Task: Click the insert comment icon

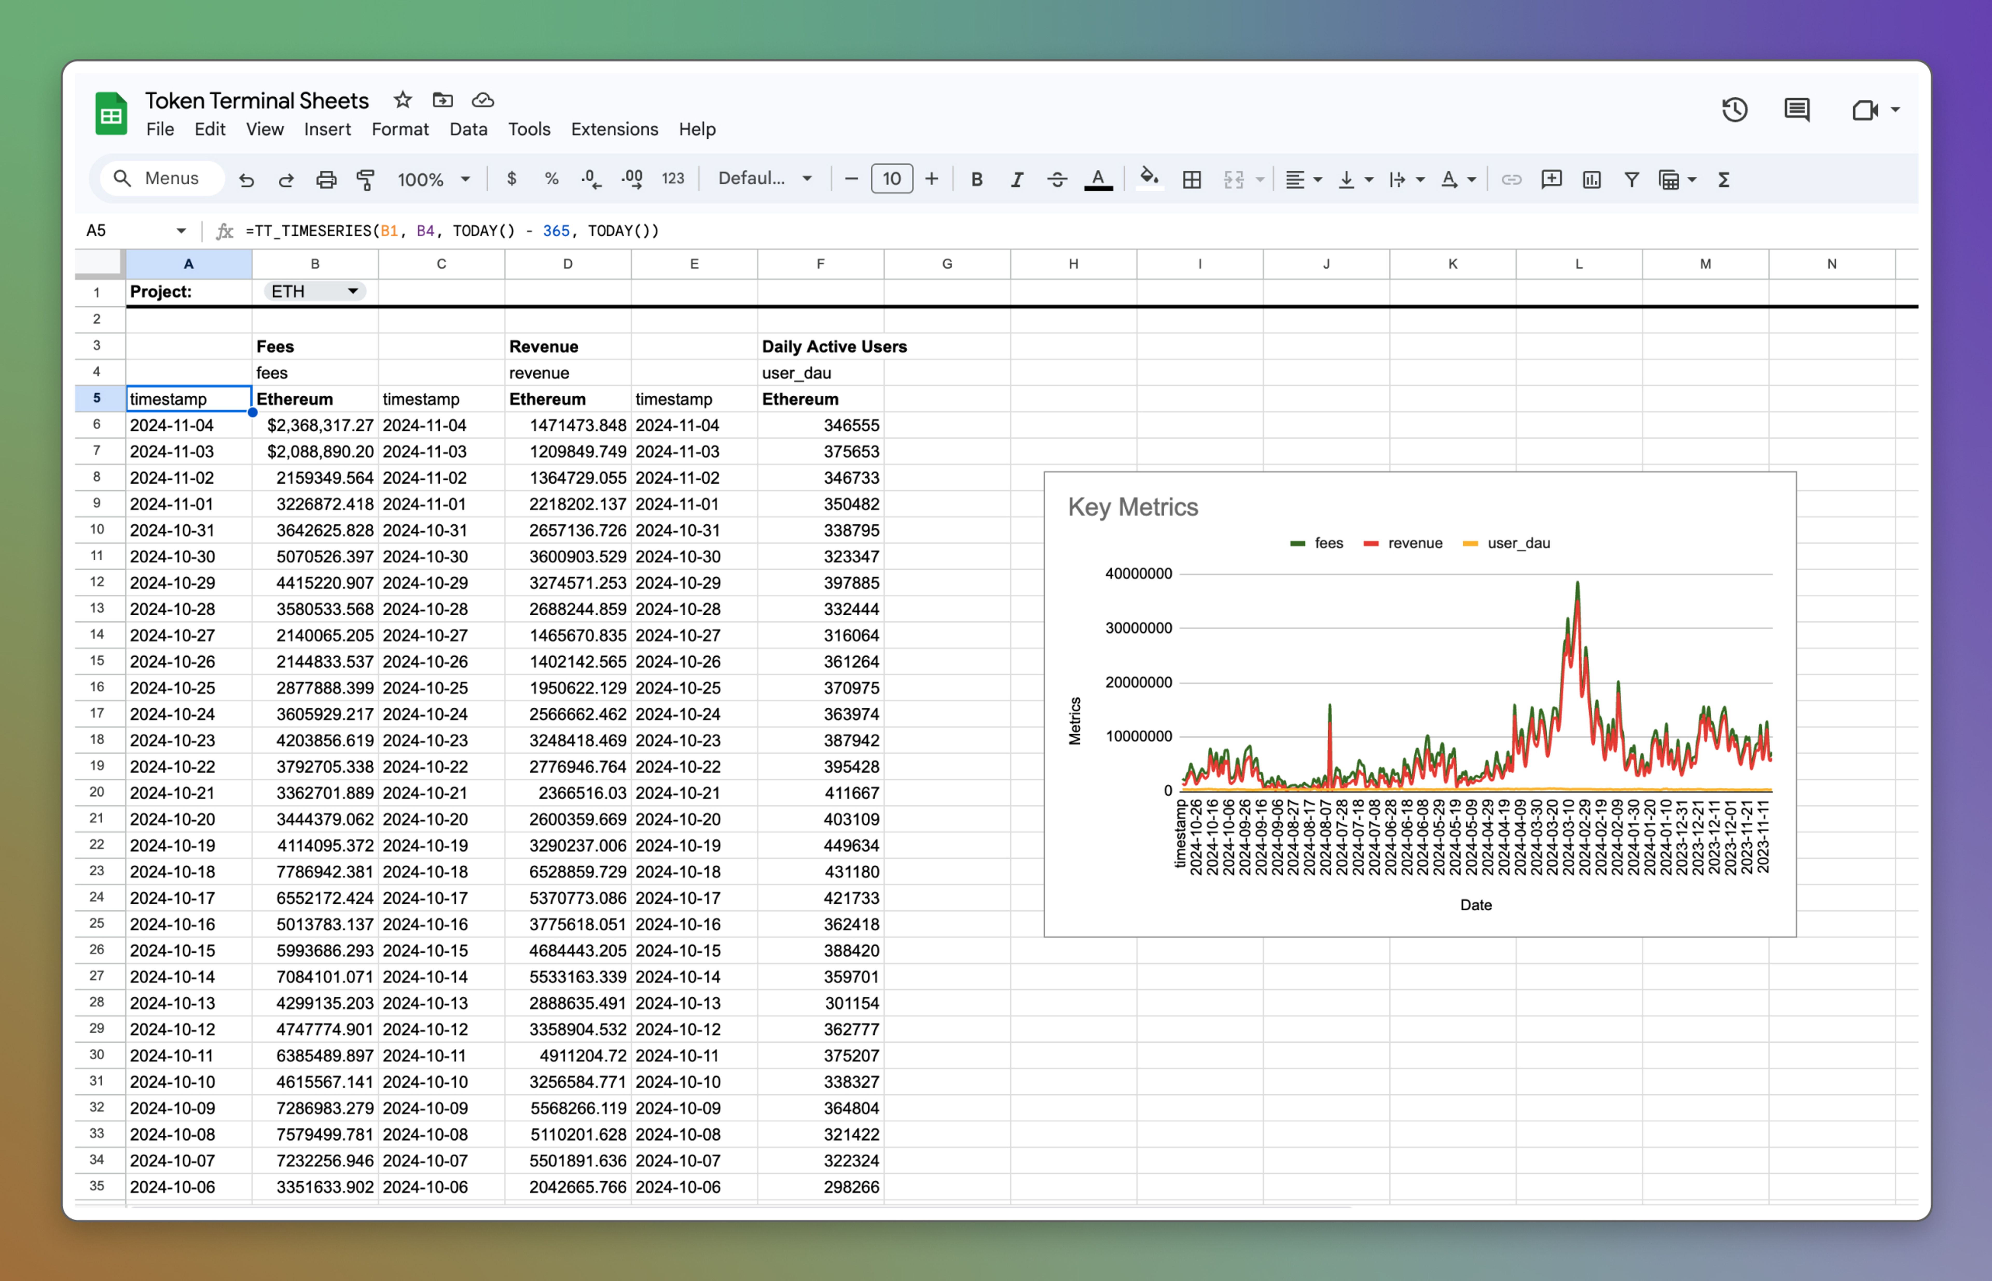Action: coord(1552,180)
